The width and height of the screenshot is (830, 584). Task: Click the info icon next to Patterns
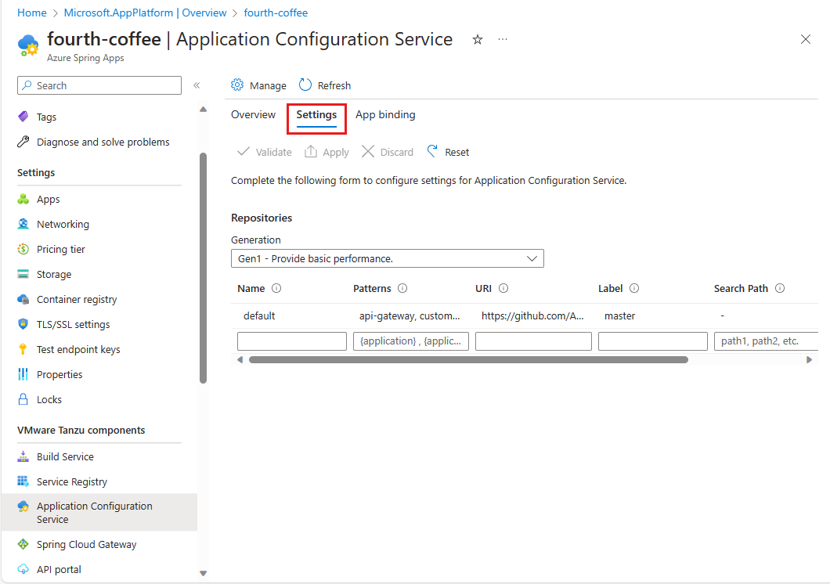(x=402, y=288)
